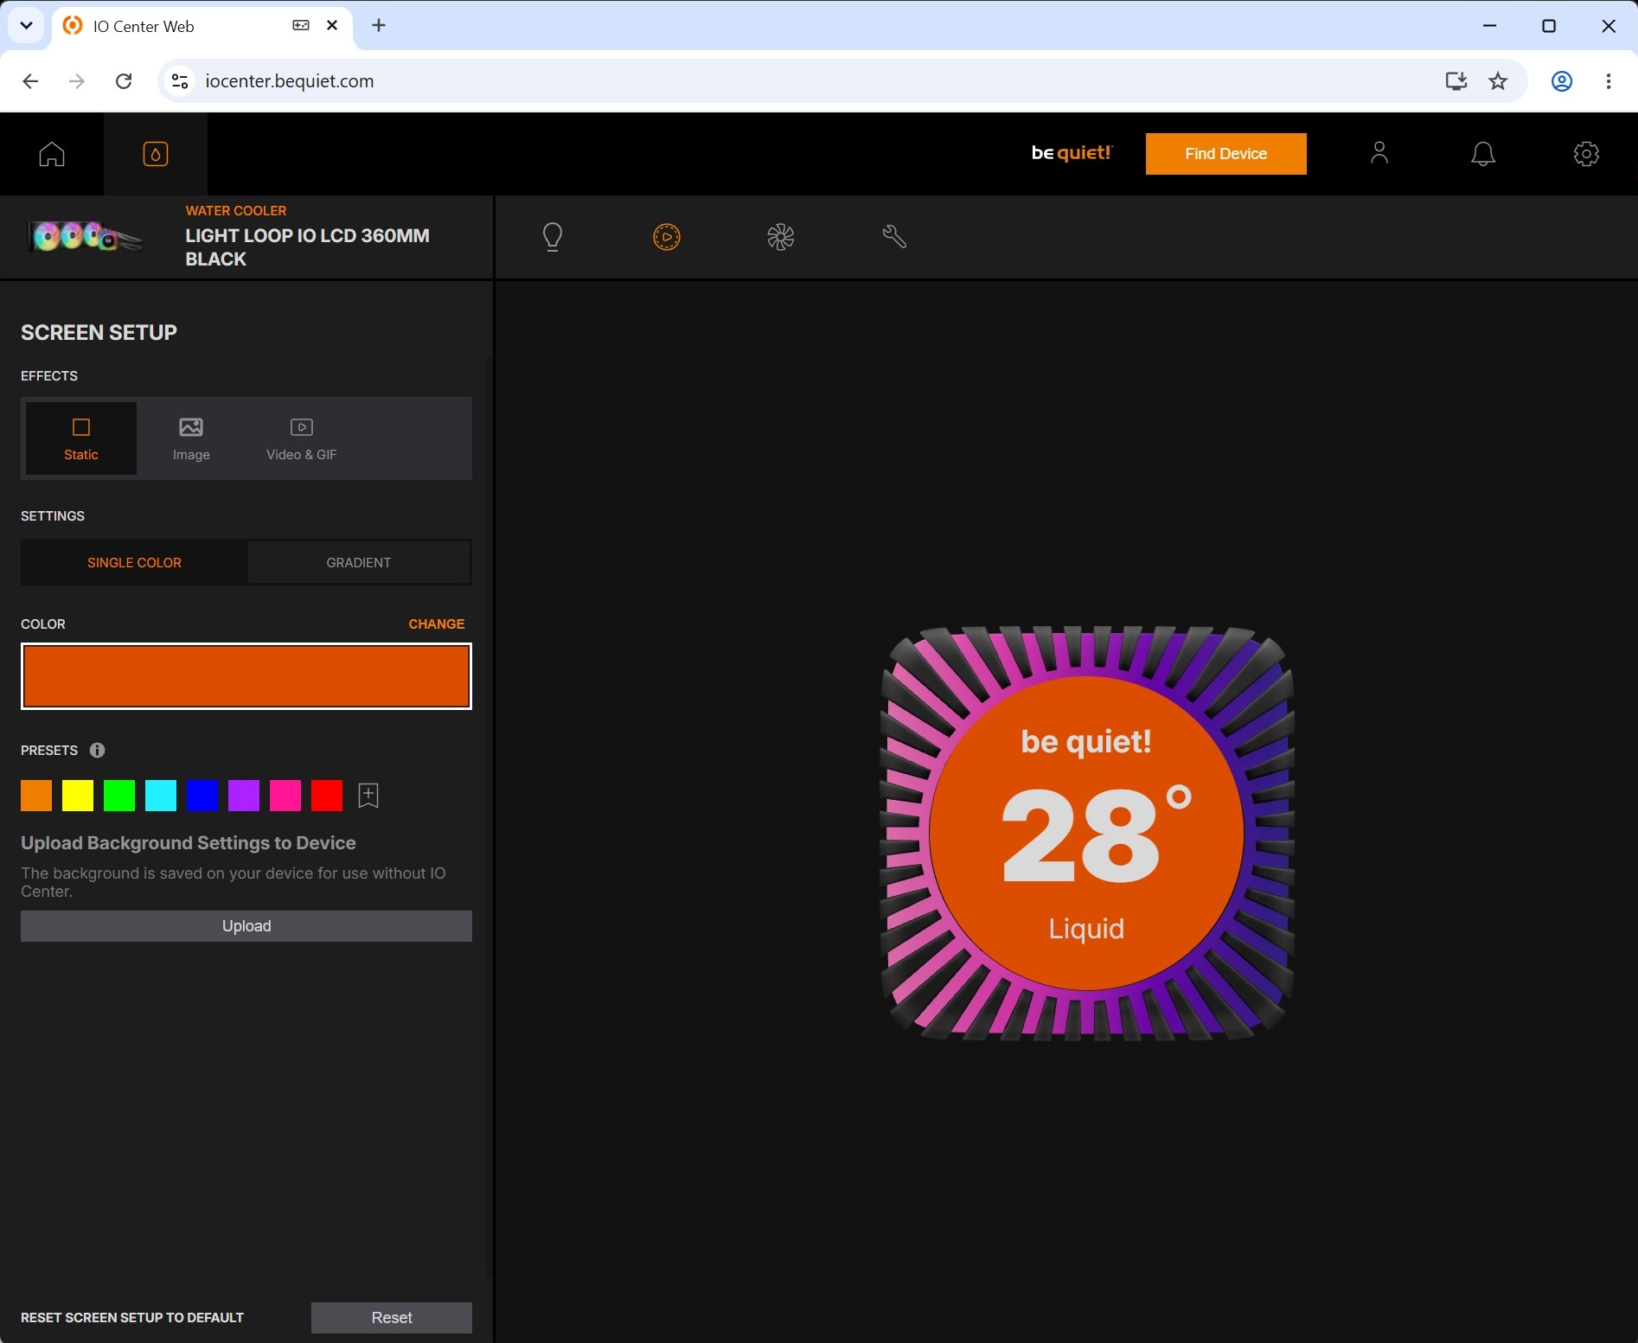Choose the purple preset swatch
This screenshot has height=1343, width=1638.
(x=244, y=796)
